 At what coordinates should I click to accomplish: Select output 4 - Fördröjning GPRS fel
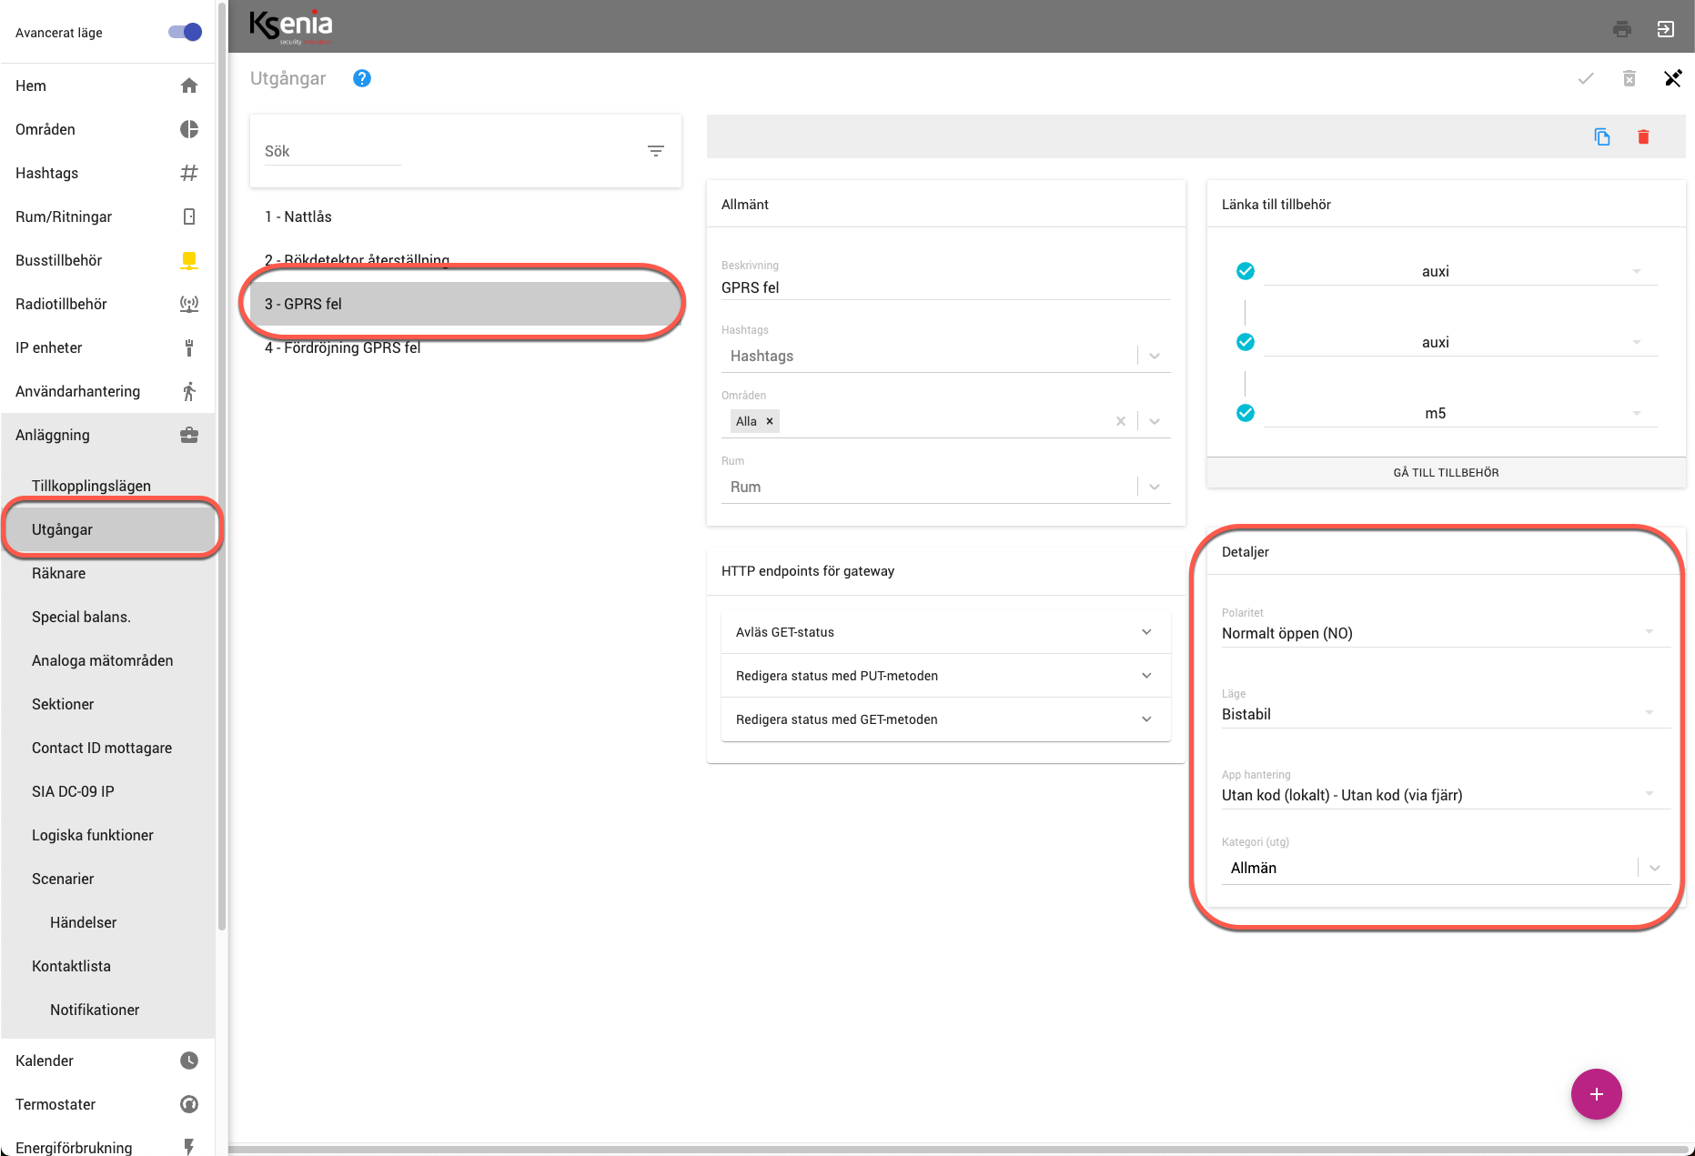point(343,347)
